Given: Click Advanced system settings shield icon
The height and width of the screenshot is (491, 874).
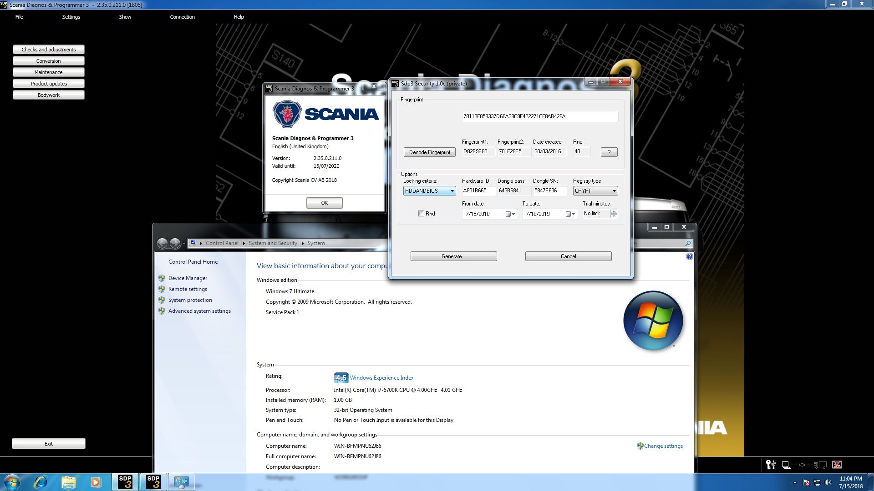Looking at the screenshot, I should pos(162,311).
